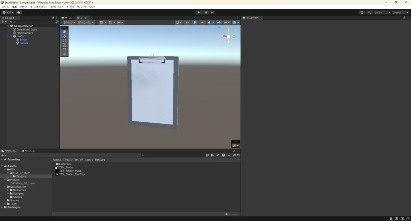Viewport: 411px width, 221px height.
Task: Open the Unity Cloud services icon
Action: (19, 12)
